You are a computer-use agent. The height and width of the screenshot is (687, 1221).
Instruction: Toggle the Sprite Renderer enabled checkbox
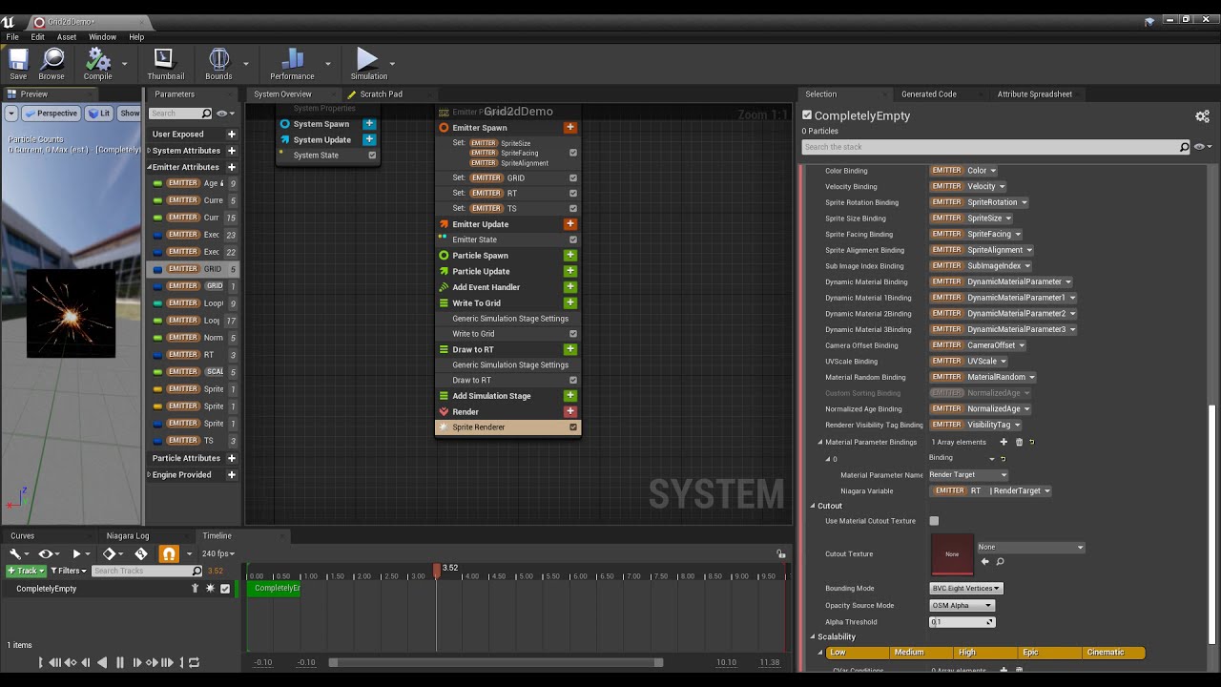click(573, 427)
